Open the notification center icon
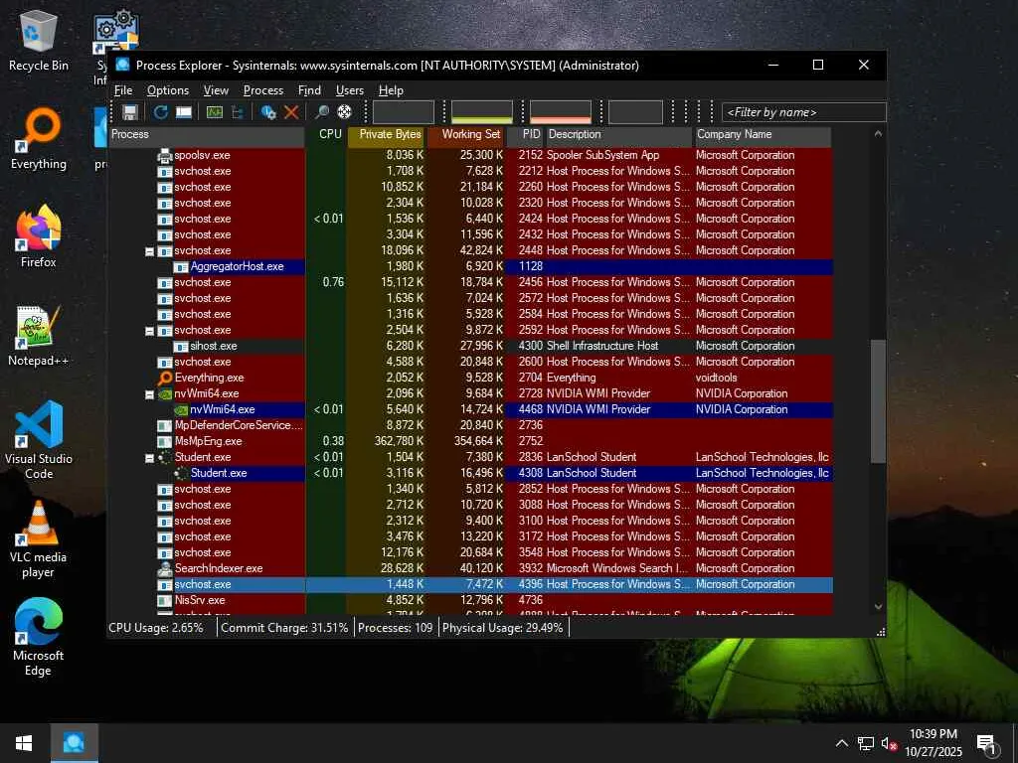This screenshot has width=1018, height=763. pos(986,743)
